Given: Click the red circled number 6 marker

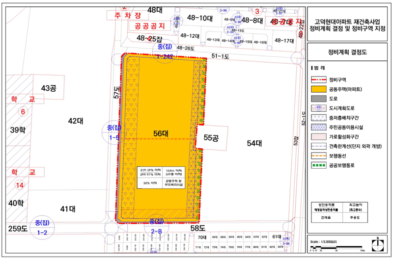Looking at the screenshot, I should pyautogui.click(x=21, y=112).
